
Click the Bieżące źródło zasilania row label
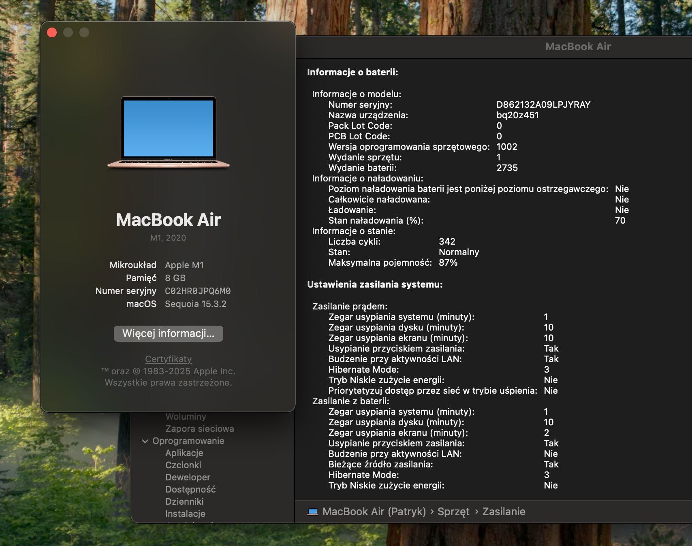[381, 464]
